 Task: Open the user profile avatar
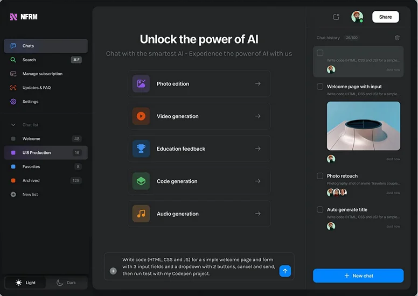click(357, 17)
